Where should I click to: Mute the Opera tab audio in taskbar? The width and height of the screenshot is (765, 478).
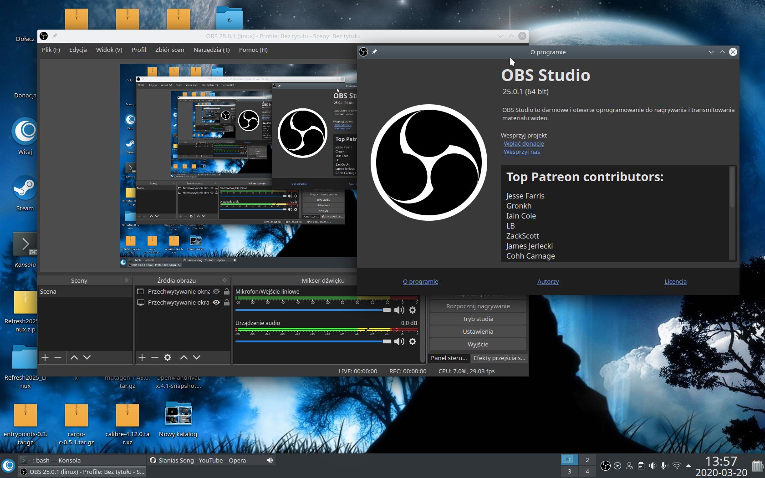coord(270,460)
